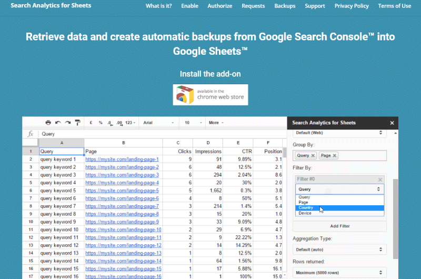Open the Support nav link
Viewport: 421px width, 279px height.
tap(315, 6)
